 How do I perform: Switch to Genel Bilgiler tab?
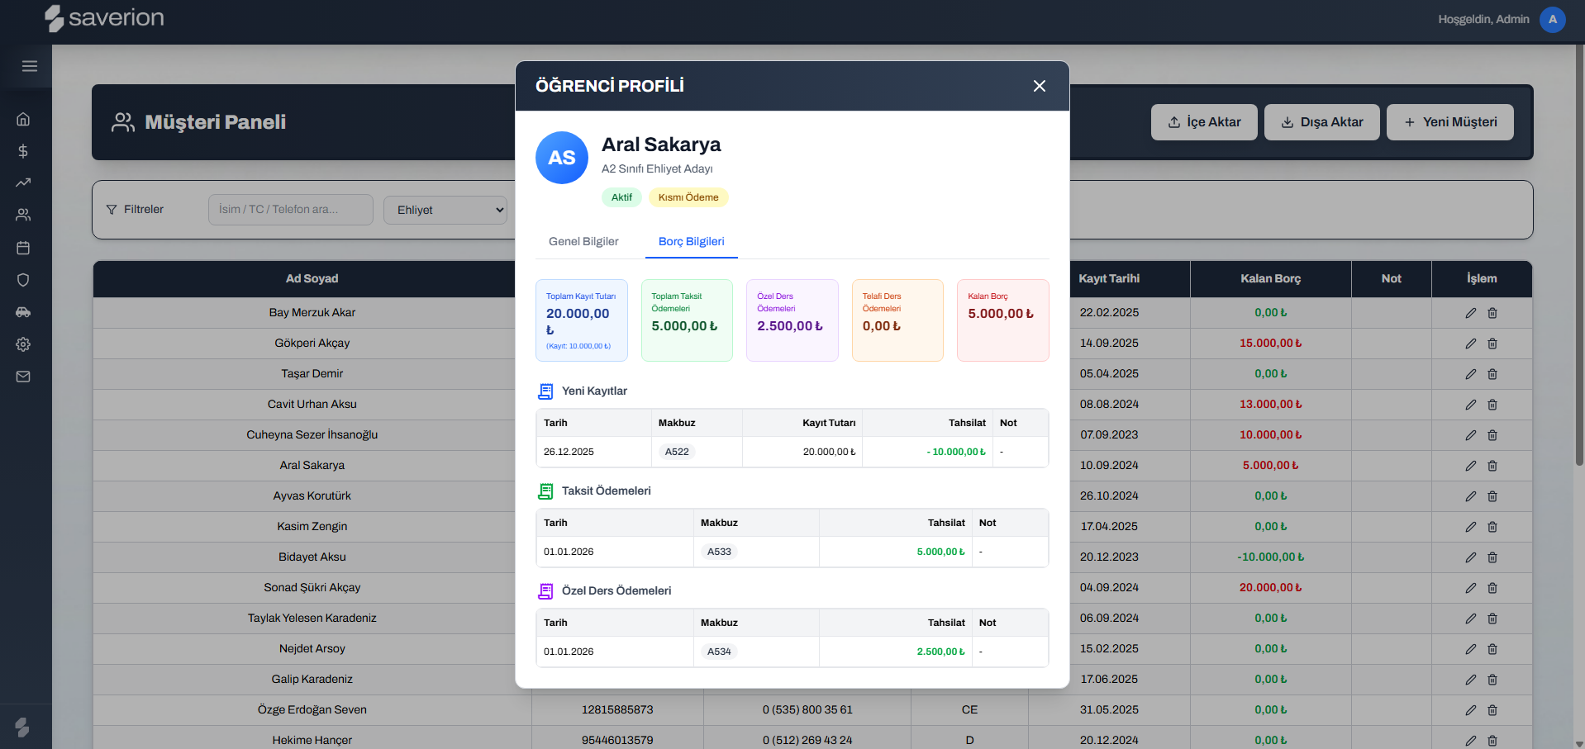tap(583, 241)
